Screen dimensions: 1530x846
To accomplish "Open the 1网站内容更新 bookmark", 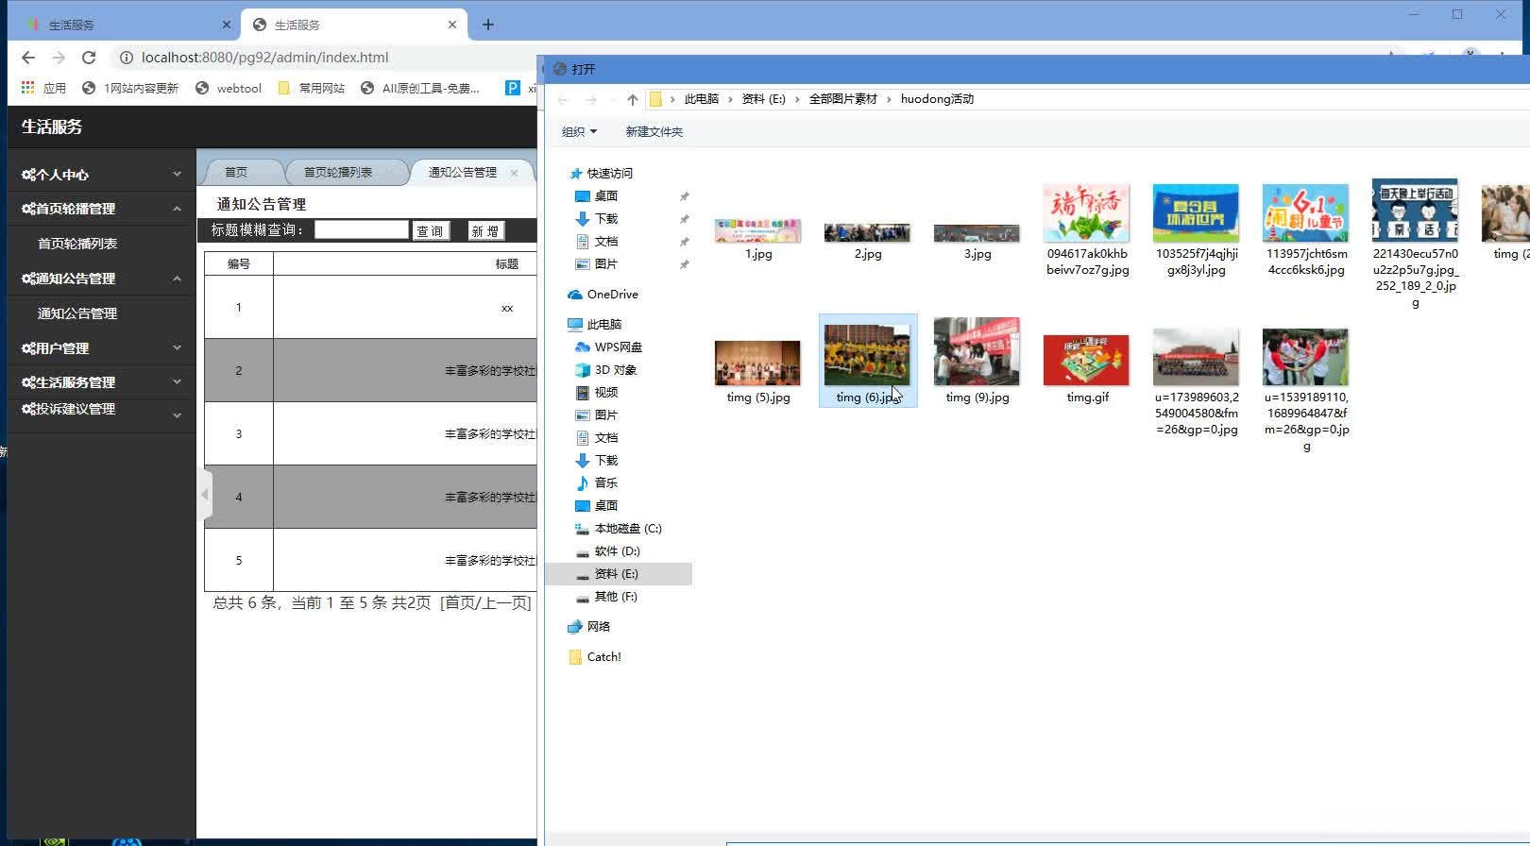I will click(129, 88).
